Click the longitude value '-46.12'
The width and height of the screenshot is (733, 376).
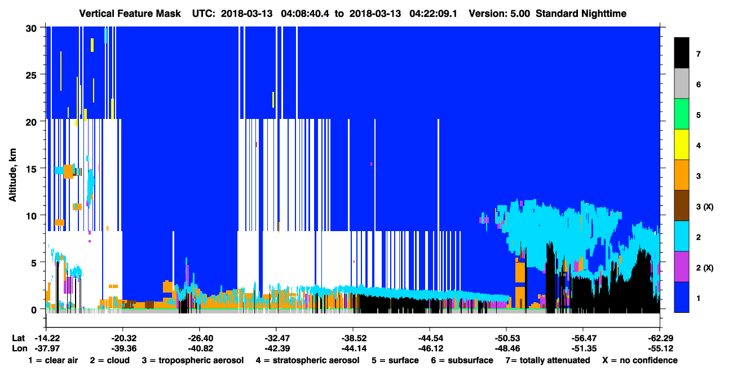click(429, 348)
